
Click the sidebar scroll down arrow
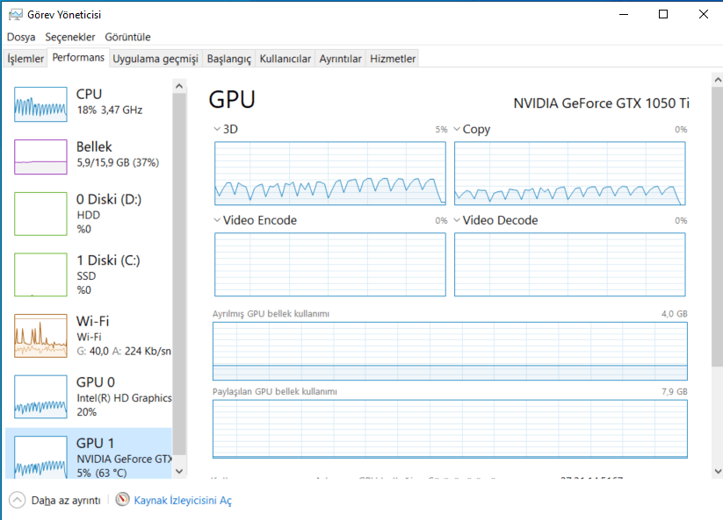[x=179, y=472]
